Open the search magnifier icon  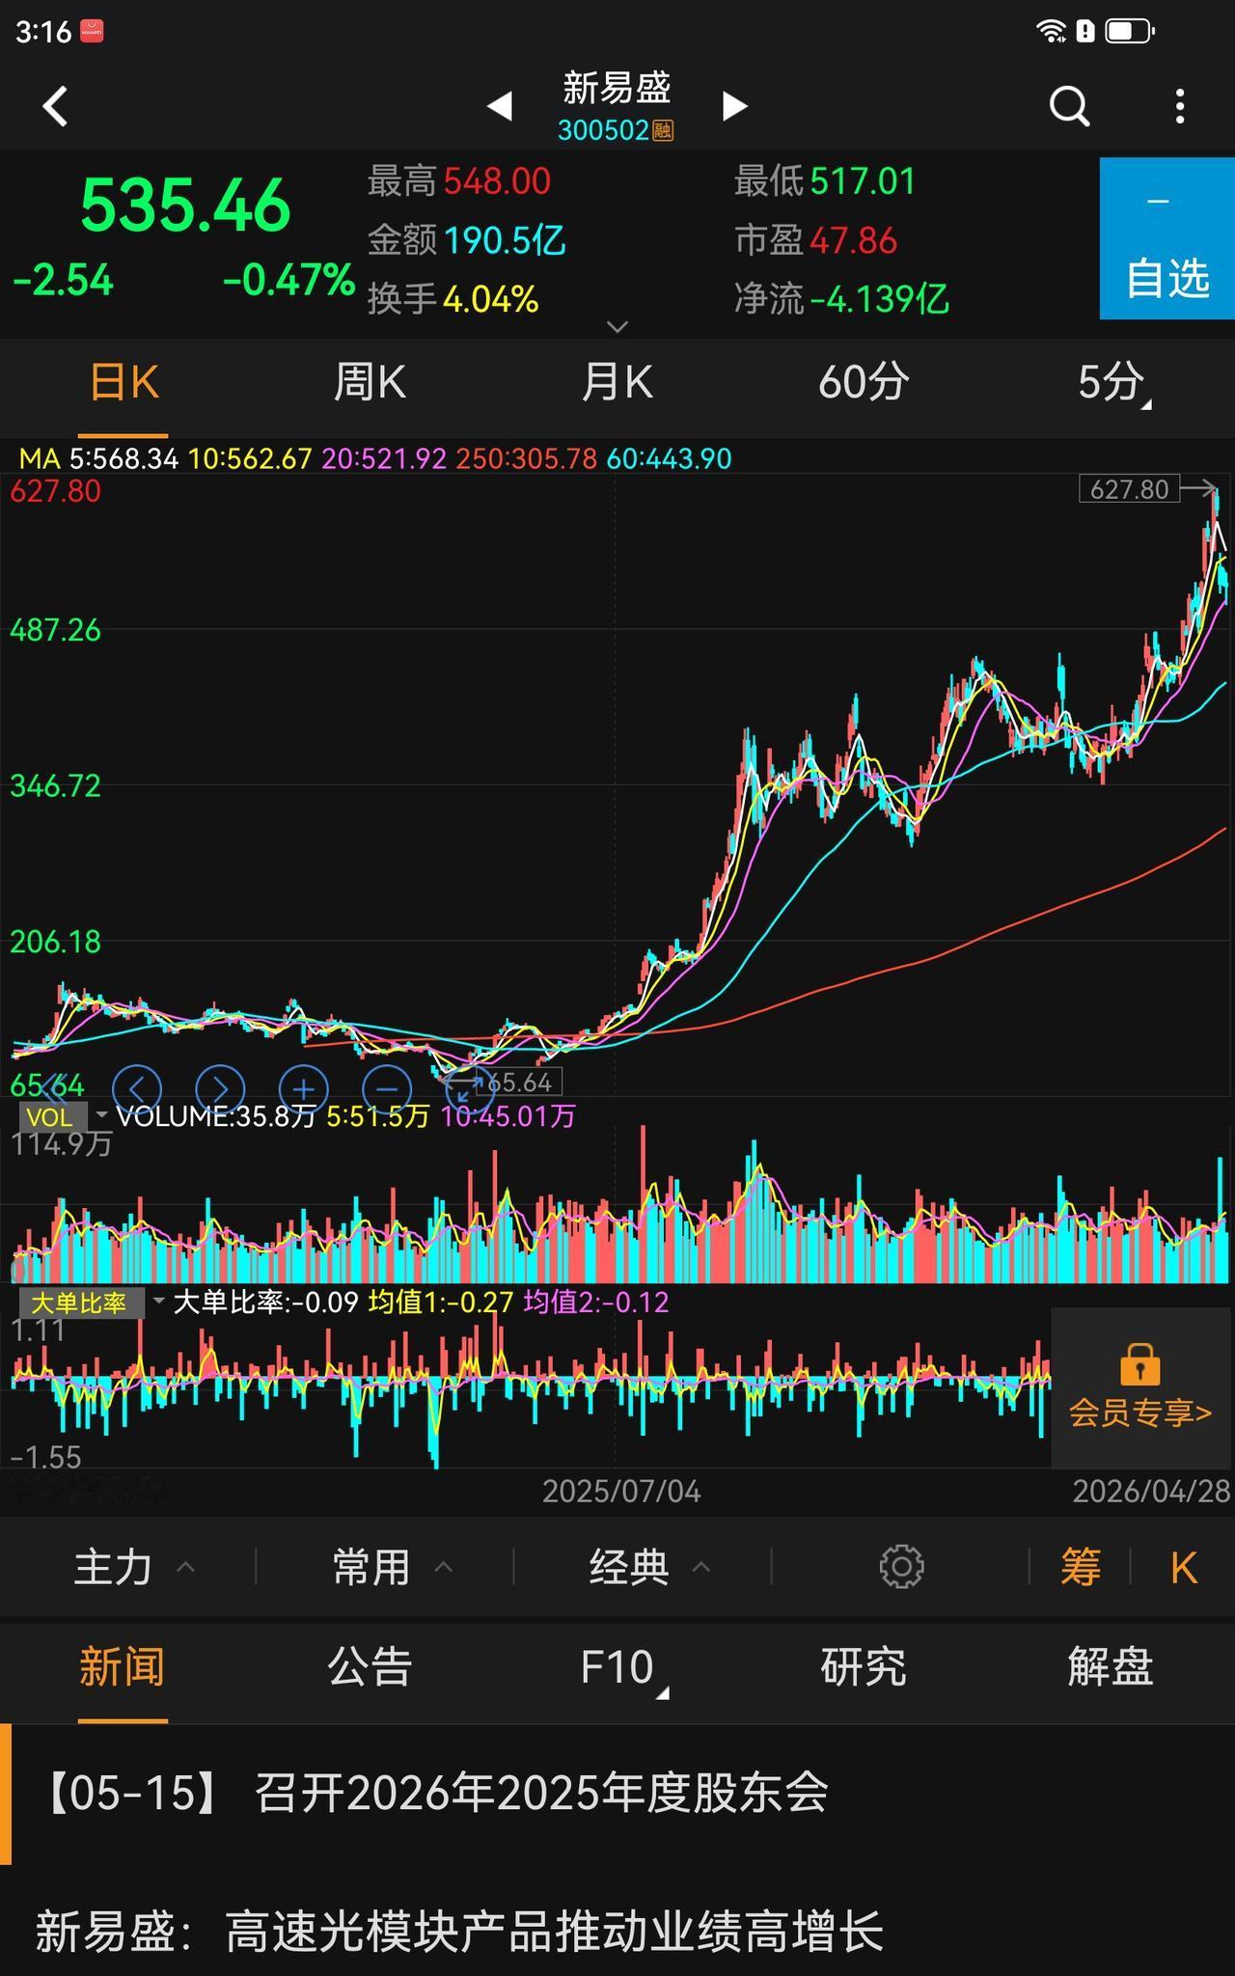pos(1069,106)
